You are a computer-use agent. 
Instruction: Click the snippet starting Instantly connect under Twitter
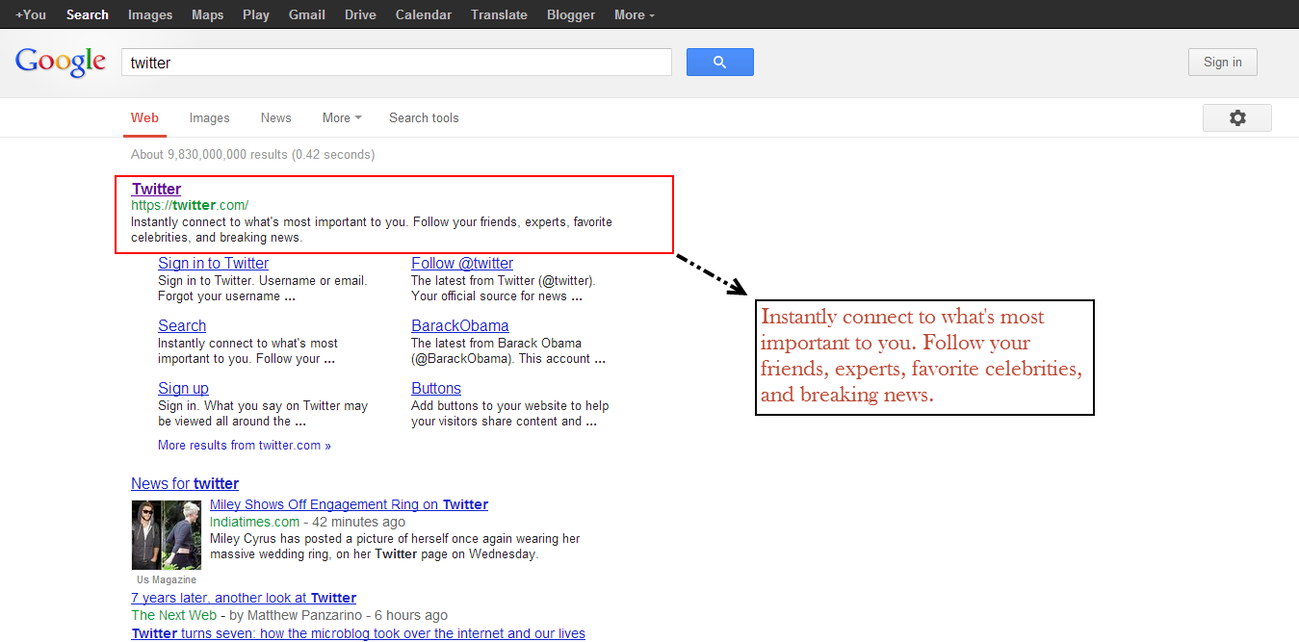(372, 229)
